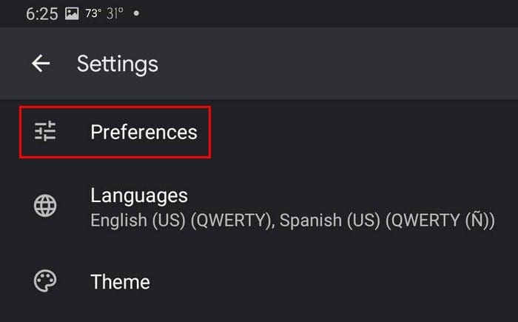The width and height of the screenshot is (518, 322).
Task: Tap blank space right of Preferences row
Action: pos(363,132)
